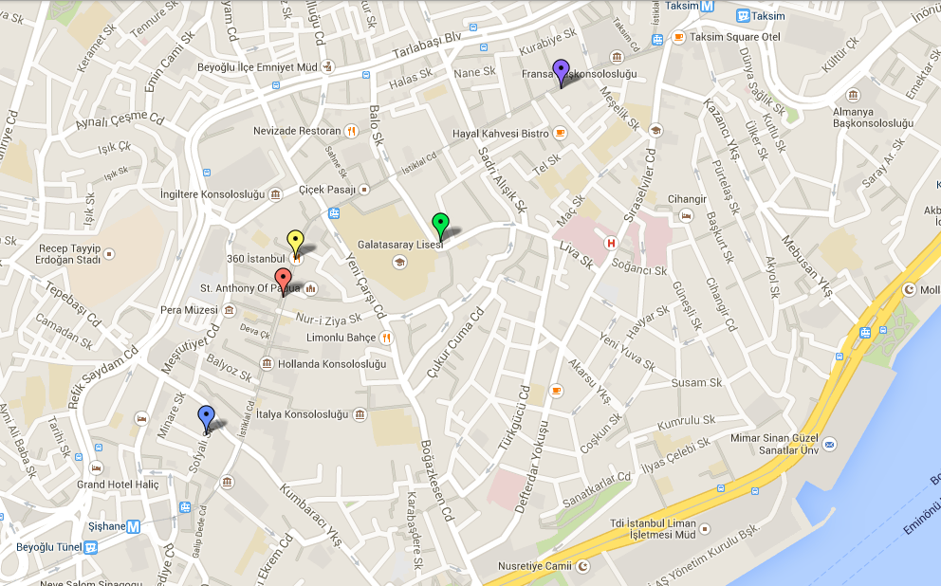Click the Taksim Square Otel icon
Screen dimensions: 941x586
(x=678, y=37)
